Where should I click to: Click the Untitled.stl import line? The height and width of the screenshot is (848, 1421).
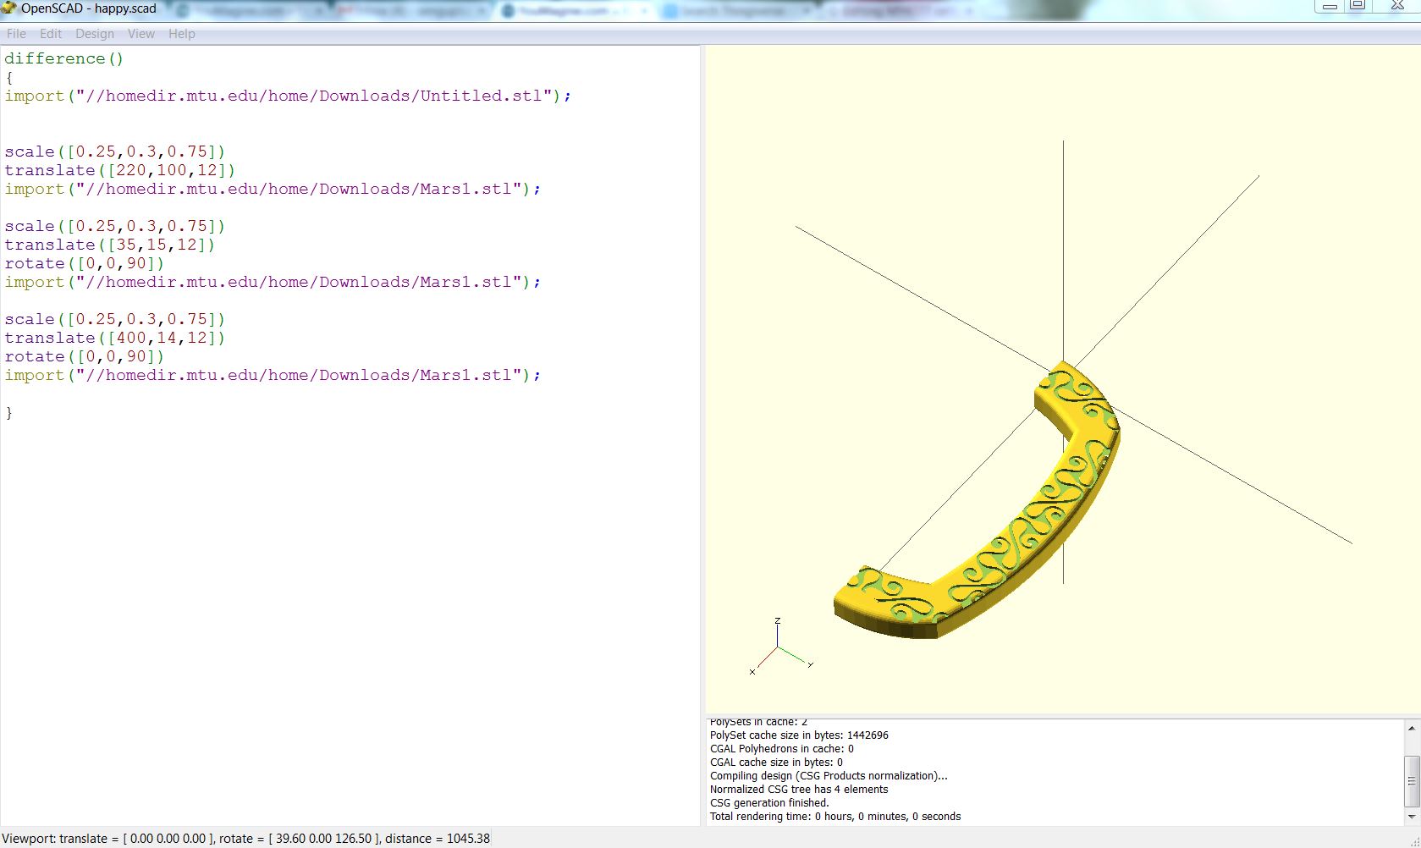[x=288, y=96]
